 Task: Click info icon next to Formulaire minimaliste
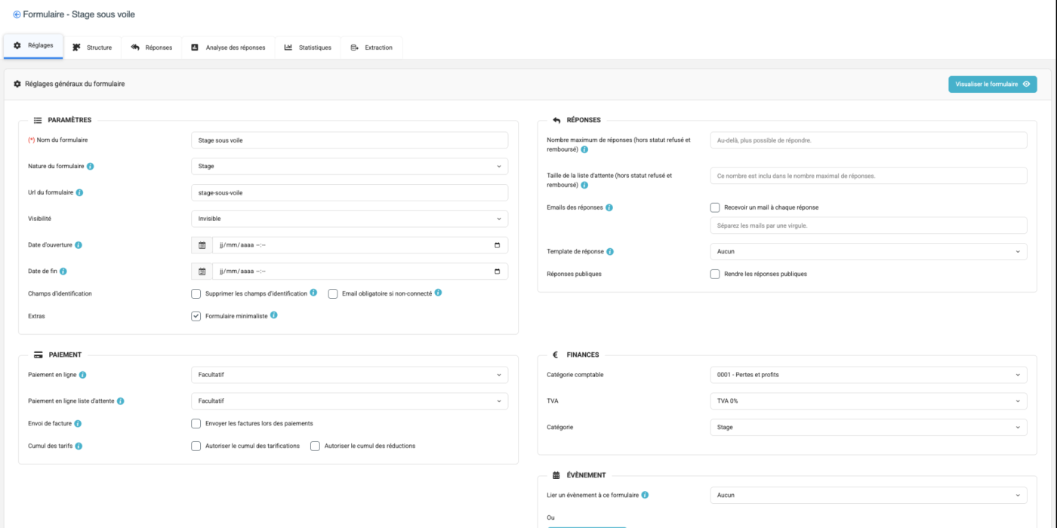click(x=274, y=315)
